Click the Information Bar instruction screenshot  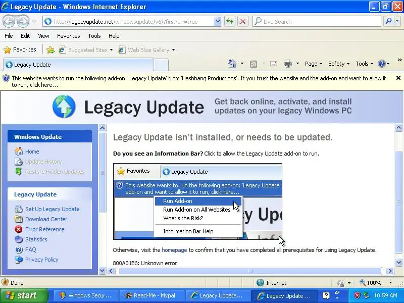click(197, 201)
